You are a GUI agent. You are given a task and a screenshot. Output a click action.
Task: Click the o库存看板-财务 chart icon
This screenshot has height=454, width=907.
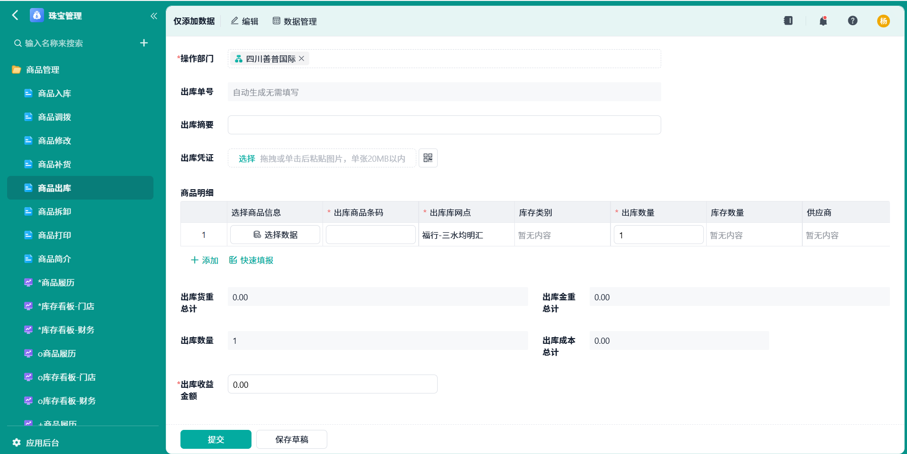[x=28, y=401]
